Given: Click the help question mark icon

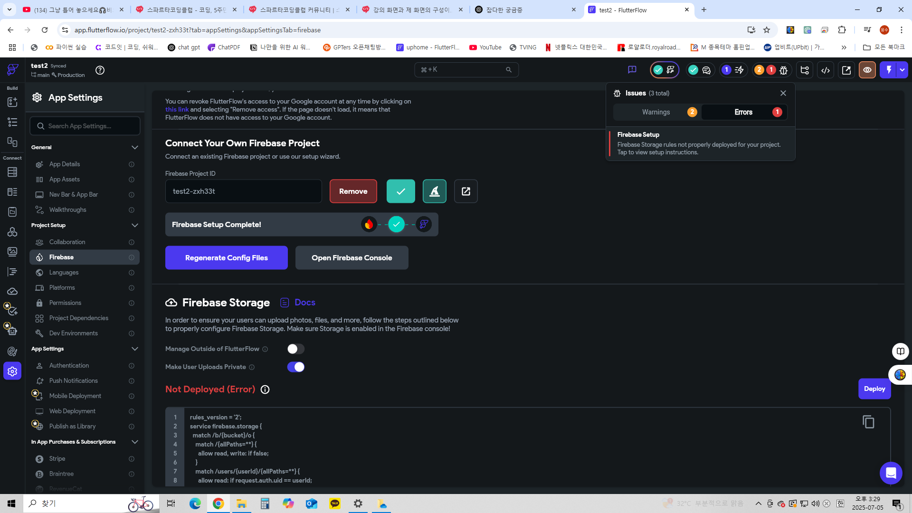Looking at the screenshot, I should pyautogui.click(x=100, y=70).
